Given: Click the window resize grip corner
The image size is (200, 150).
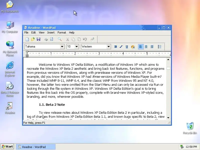Looking at the screenshot, I should click(169, 123).
